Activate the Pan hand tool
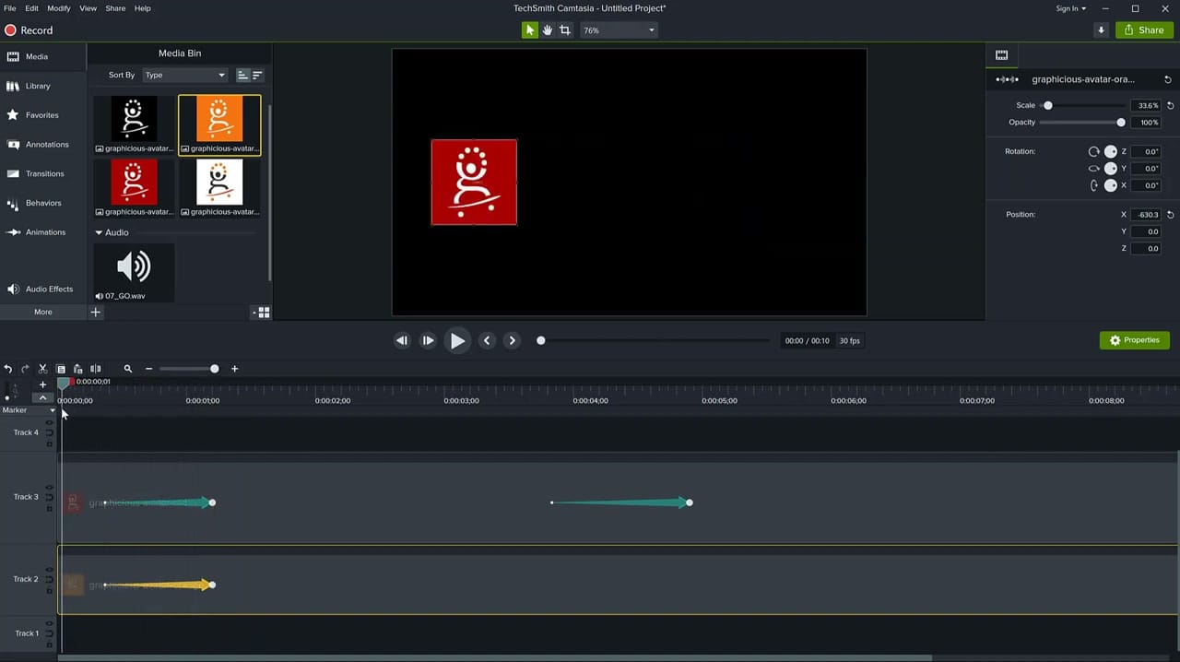The width and height of the screenshot is (1180, 662). coord(547,30)
